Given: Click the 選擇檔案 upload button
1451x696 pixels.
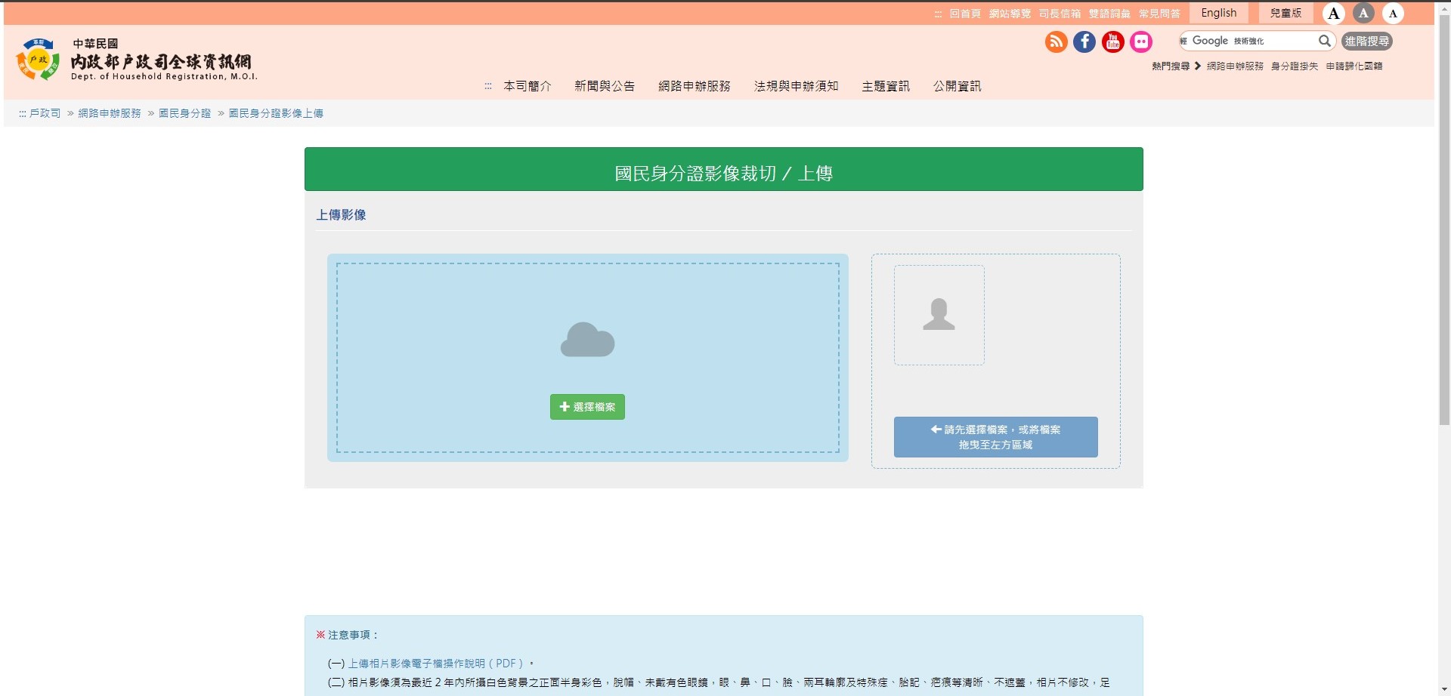Looking at the screenshot, I should click(587, 406).
